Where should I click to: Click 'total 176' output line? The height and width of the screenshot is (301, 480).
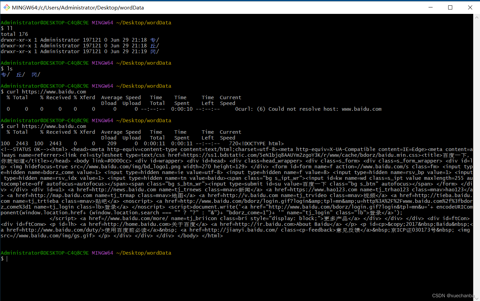click(15, 34)
